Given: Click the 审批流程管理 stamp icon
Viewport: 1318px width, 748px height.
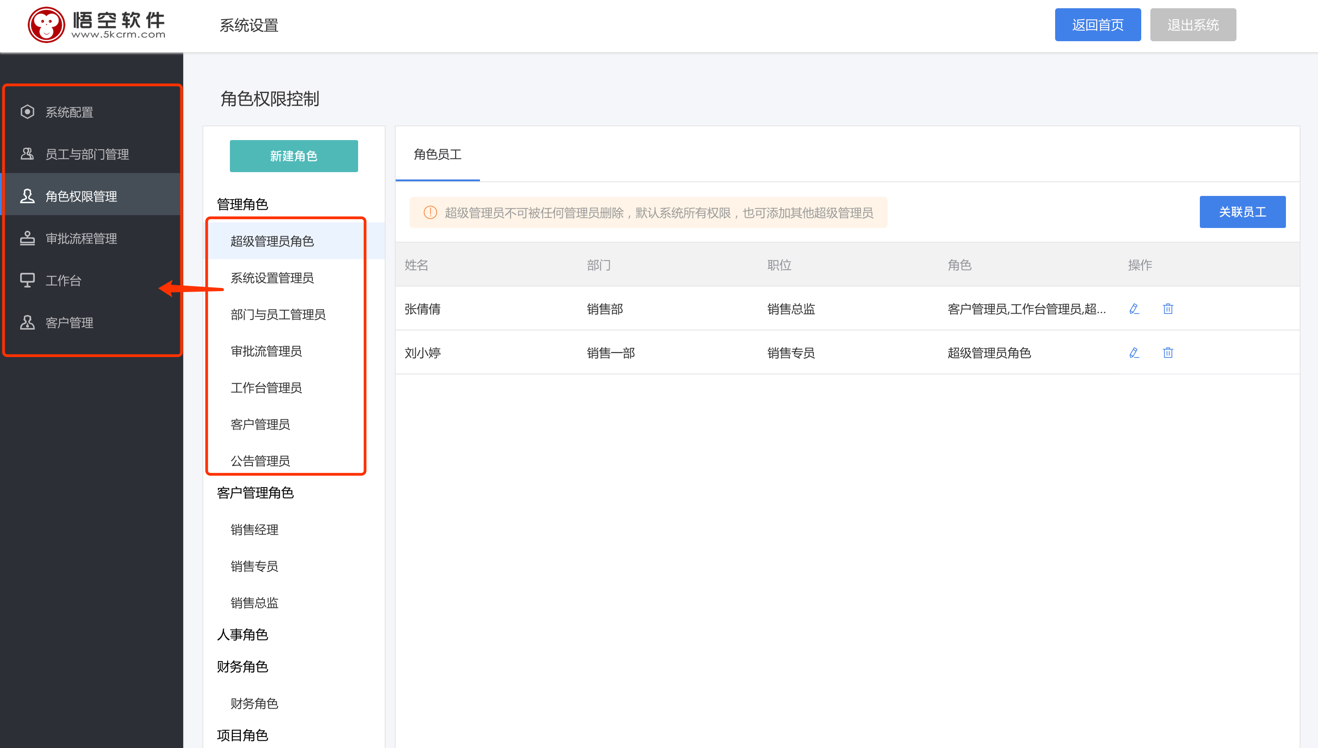Looking at the screenshot, I should (27, 238).
